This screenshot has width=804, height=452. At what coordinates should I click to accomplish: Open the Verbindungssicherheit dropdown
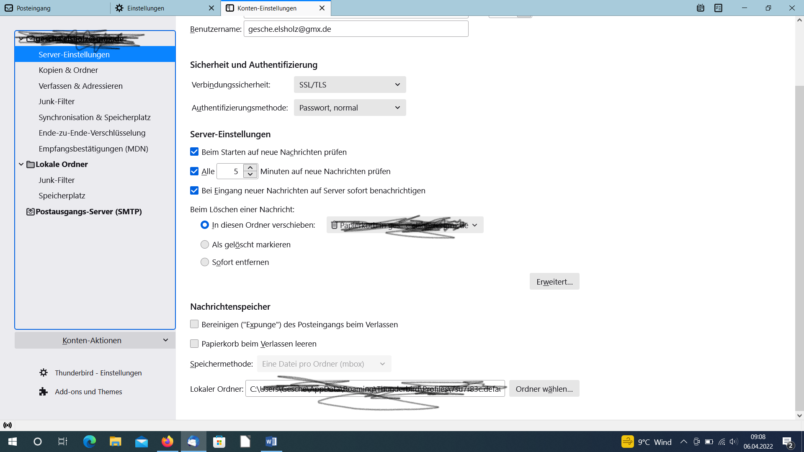(350, 85)
